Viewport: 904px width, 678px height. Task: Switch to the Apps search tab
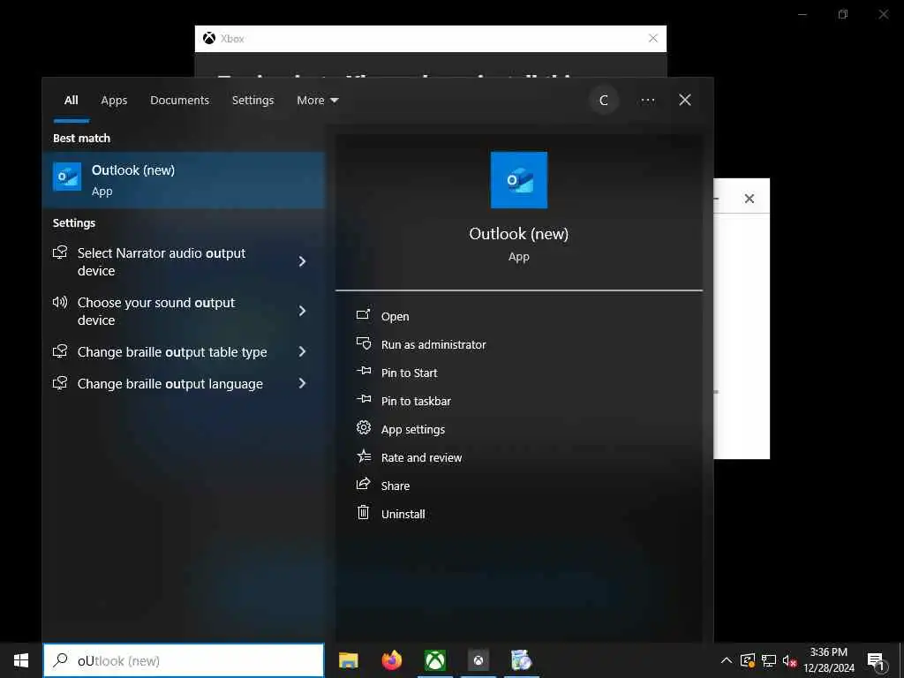pos(114,101)
